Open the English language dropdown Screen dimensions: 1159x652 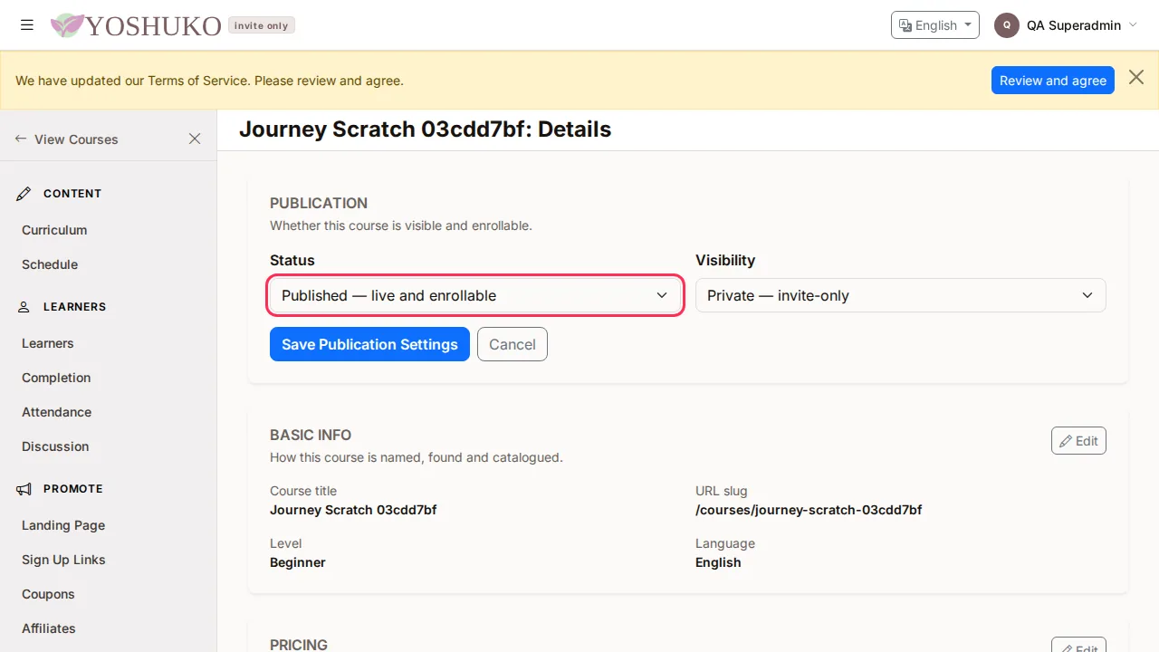(935, 25)
